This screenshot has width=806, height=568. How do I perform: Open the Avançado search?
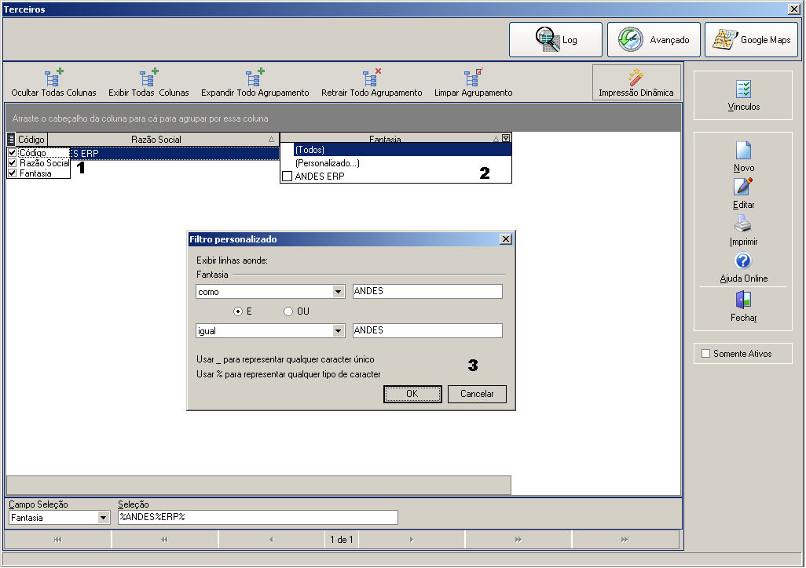click(654, 39)
